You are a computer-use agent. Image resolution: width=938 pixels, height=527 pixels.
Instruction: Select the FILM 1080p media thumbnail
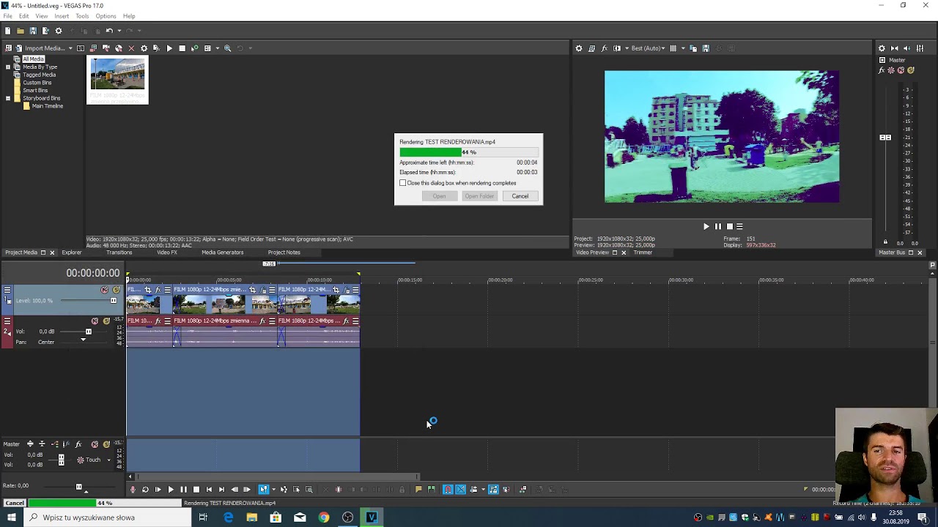117,80
